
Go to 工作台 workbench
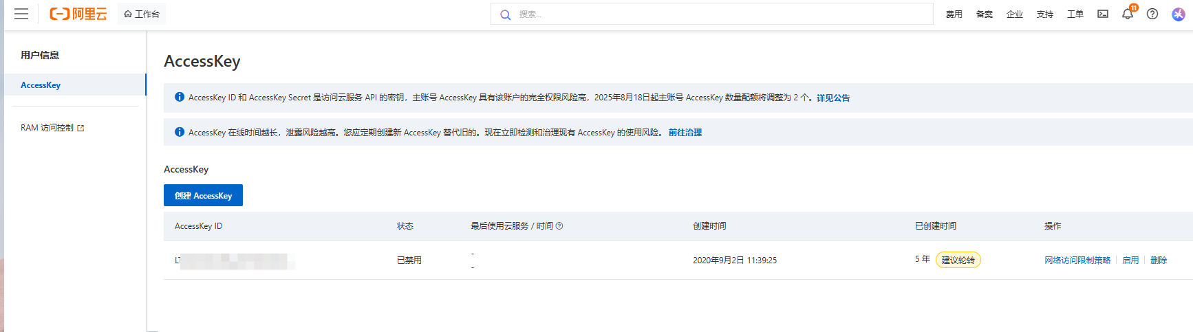point(142,14)
